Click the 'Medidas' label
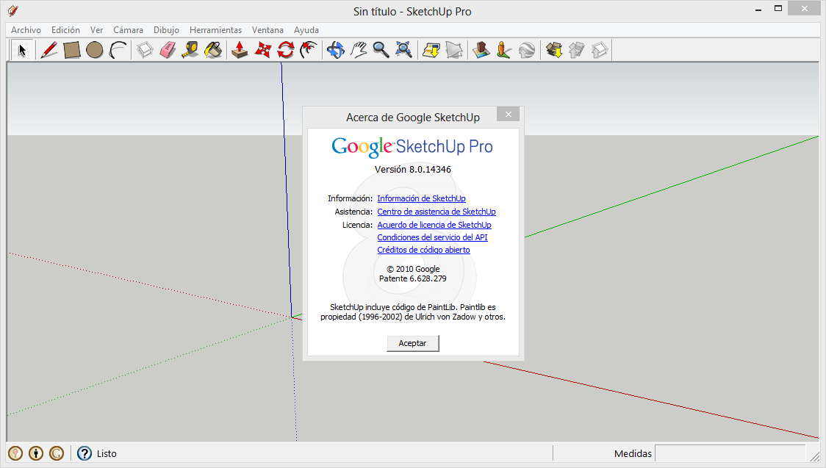 pyautogui.click(x=633, y=453)
